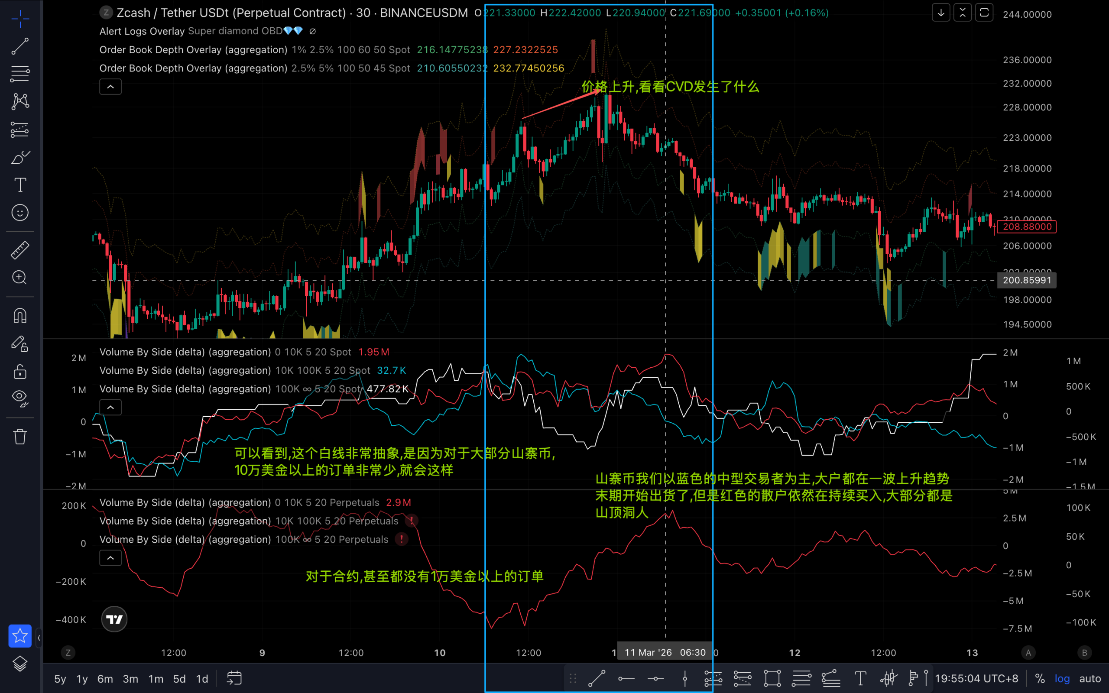1109x693 pixels.
Task: Collapse the Perpetuals volume delta legend
Action: (x=110, y=558)
